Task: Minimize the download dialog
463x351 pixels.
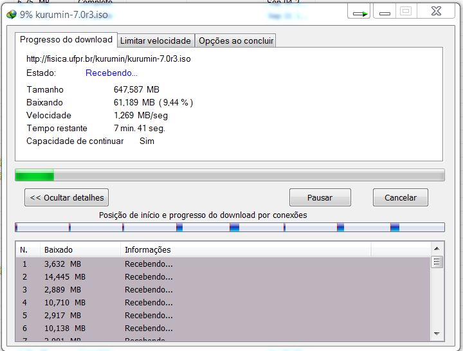Action: [385, 12]
